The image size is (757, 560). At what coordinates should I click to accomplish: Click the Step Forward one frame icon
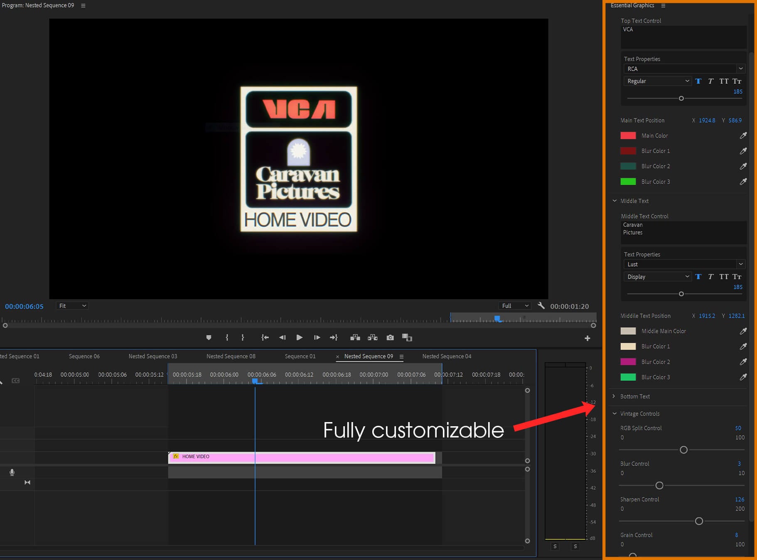[x=317, y=337]
